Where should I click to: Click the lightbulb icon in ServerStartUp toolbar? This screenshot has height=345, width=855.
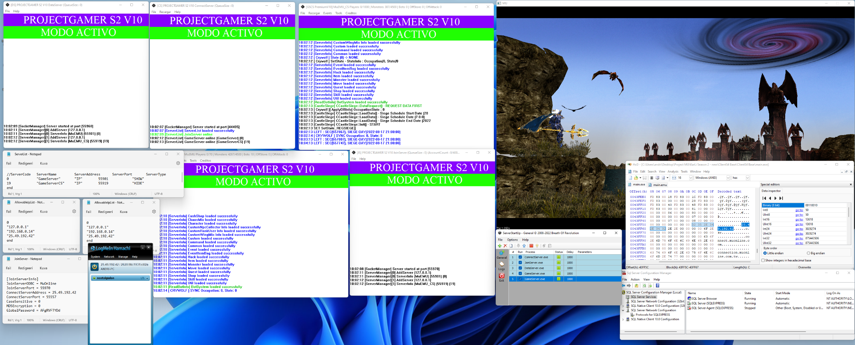coord(537,246)
